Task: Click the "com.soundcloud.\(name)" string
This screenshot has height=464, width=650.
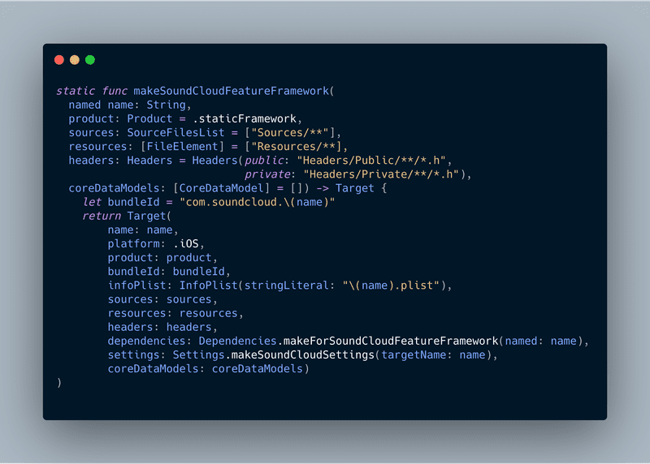Action: (x=257, y=203)
